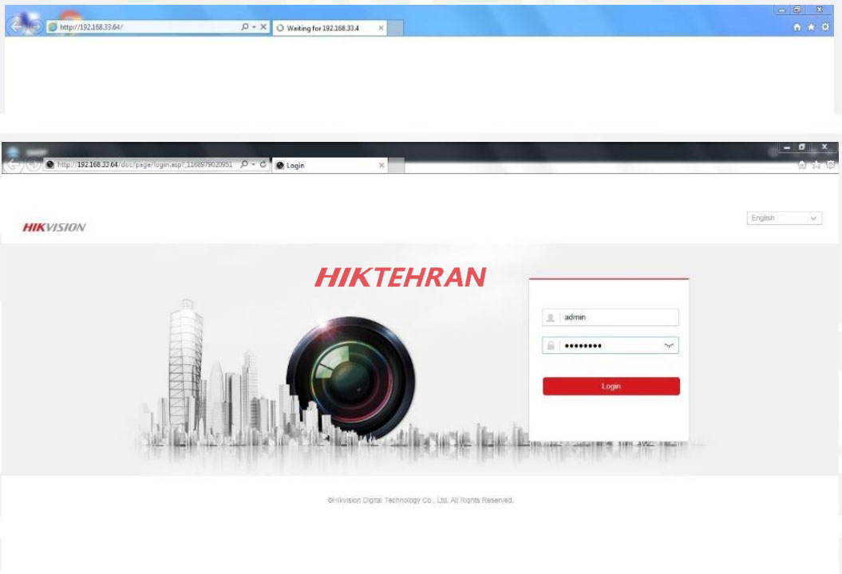Click the forward arrow in the Login browser window
842x574 pixels.
coord(34,165)
